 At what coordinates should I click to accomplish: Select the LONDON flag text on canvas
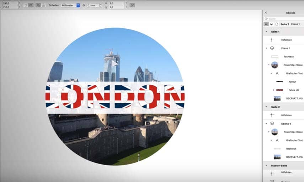pyautogui.click(x=115, y=96)
